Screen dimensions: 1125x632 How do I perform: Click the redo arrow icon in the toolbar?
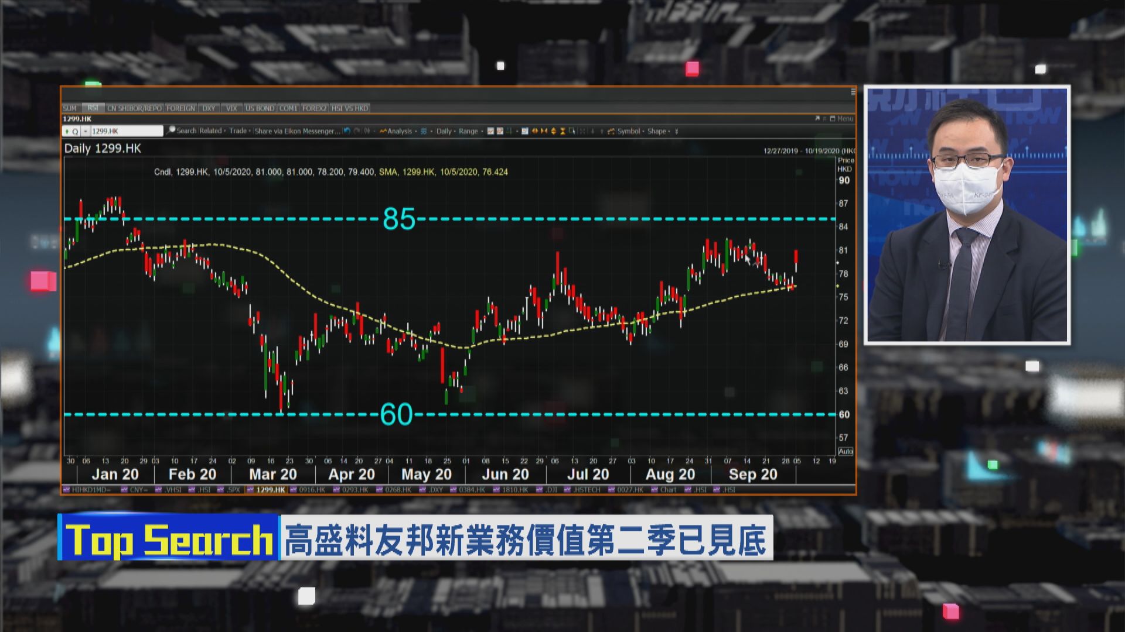click(357, 131)
